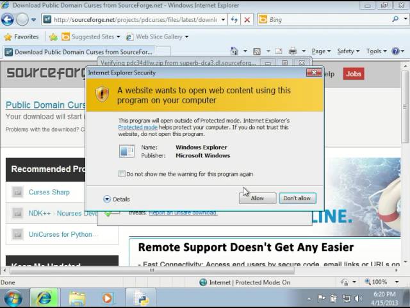The image size is (410, 308).
Task: Click the Stop loading X icon
Action: tap(247, 20)
